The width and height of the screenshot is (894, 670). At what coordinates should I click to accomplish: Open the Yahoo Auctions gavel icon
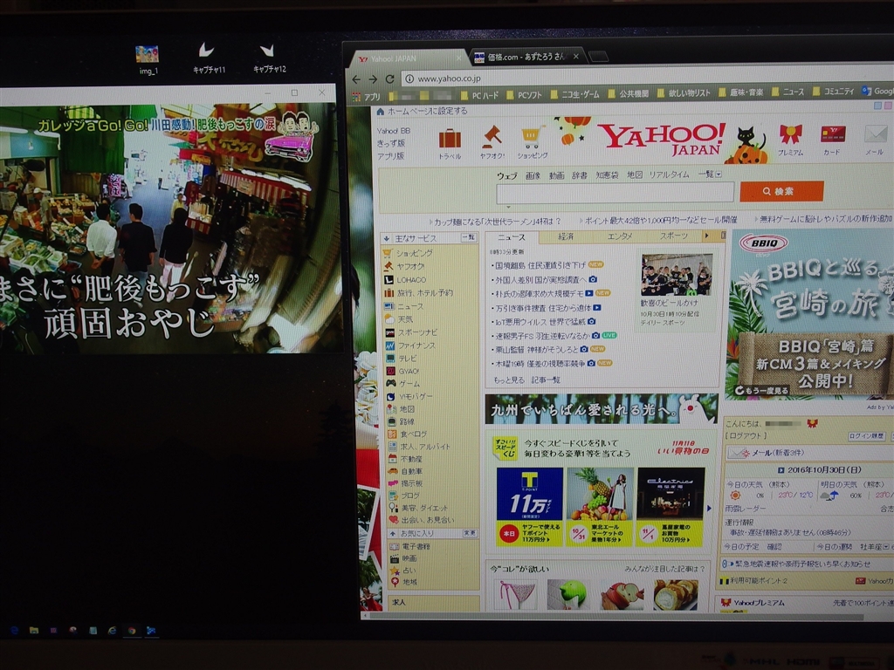pos(492,136)
